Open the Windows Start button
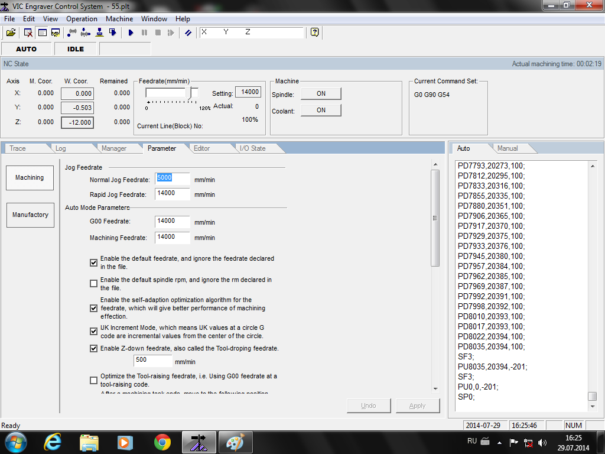This screenshot has width=605, height=454. tap(16, 442)
